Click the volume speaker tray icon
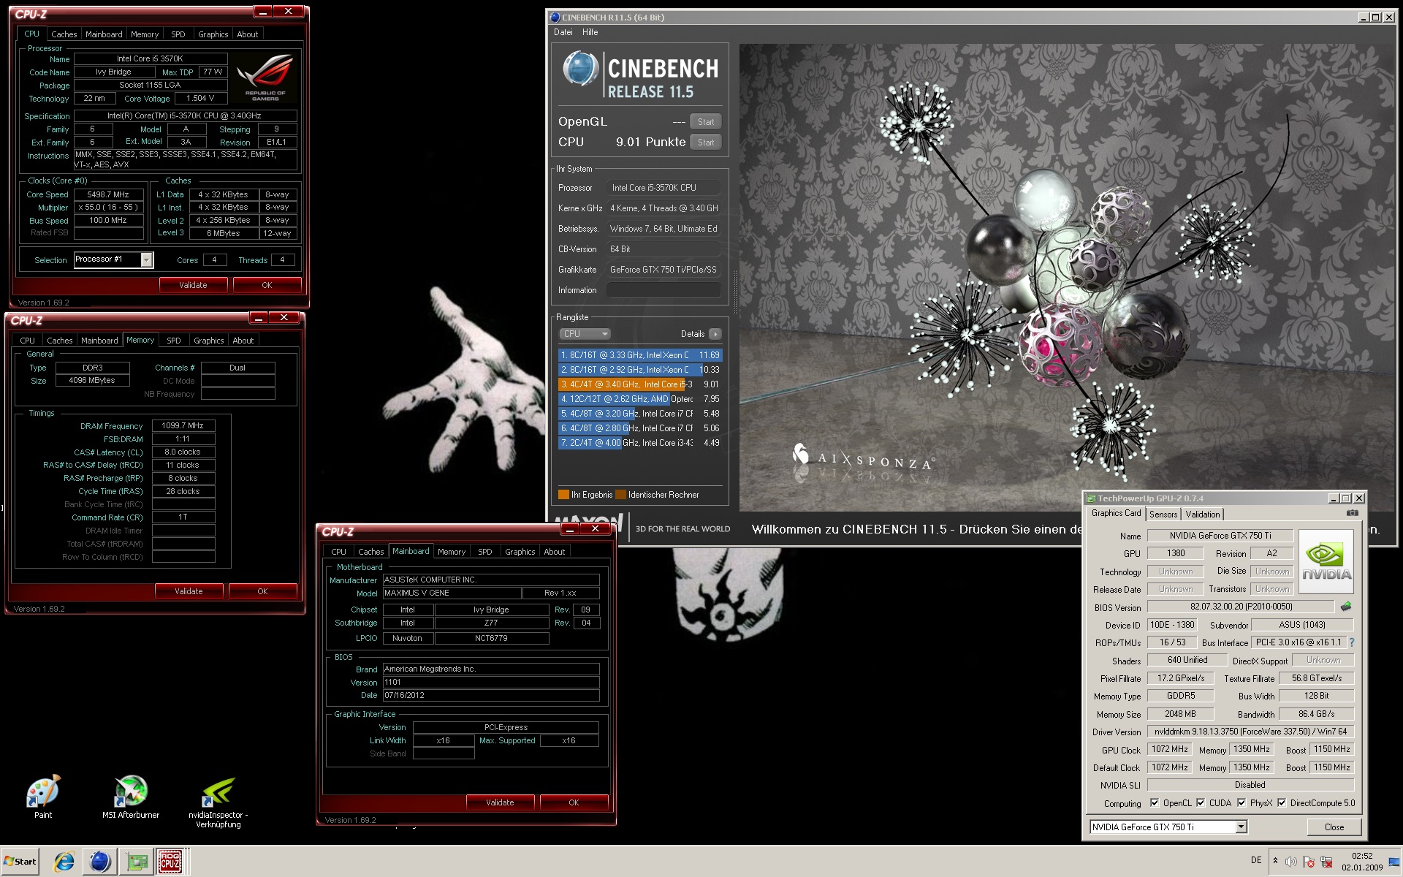This screenshot has height=877, width=1403. coord(1291,862)
